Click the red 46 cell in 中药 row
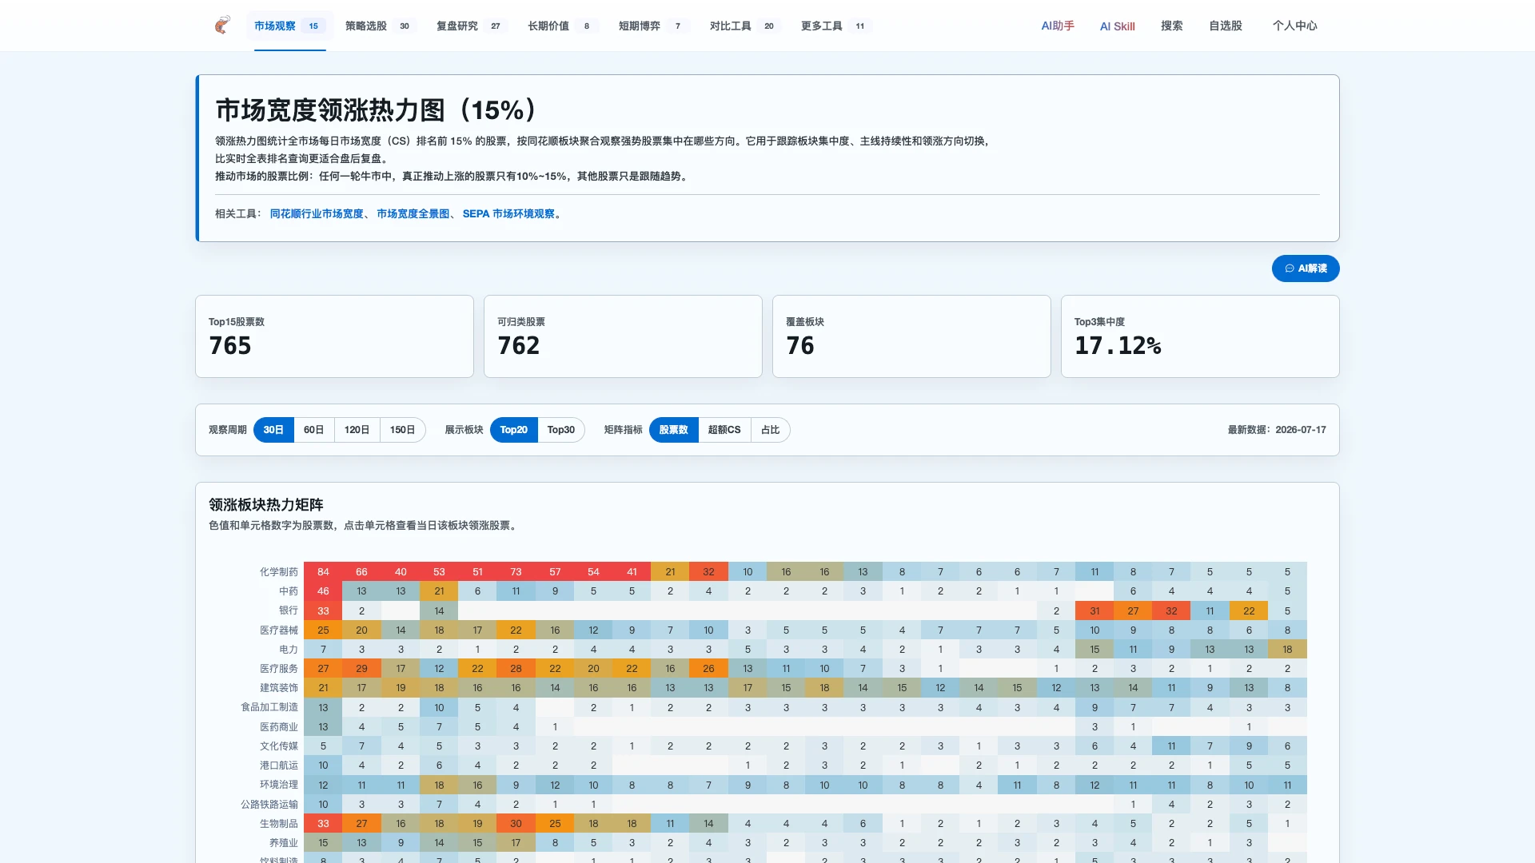This screenshot has width=1535, height=863. [323, 591]
